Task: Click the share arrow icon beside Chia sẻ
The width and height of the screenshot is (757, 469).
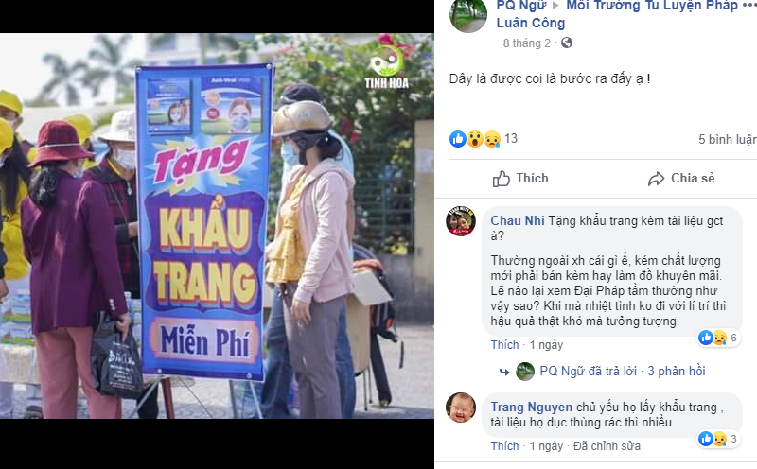Action: [656, 179]
